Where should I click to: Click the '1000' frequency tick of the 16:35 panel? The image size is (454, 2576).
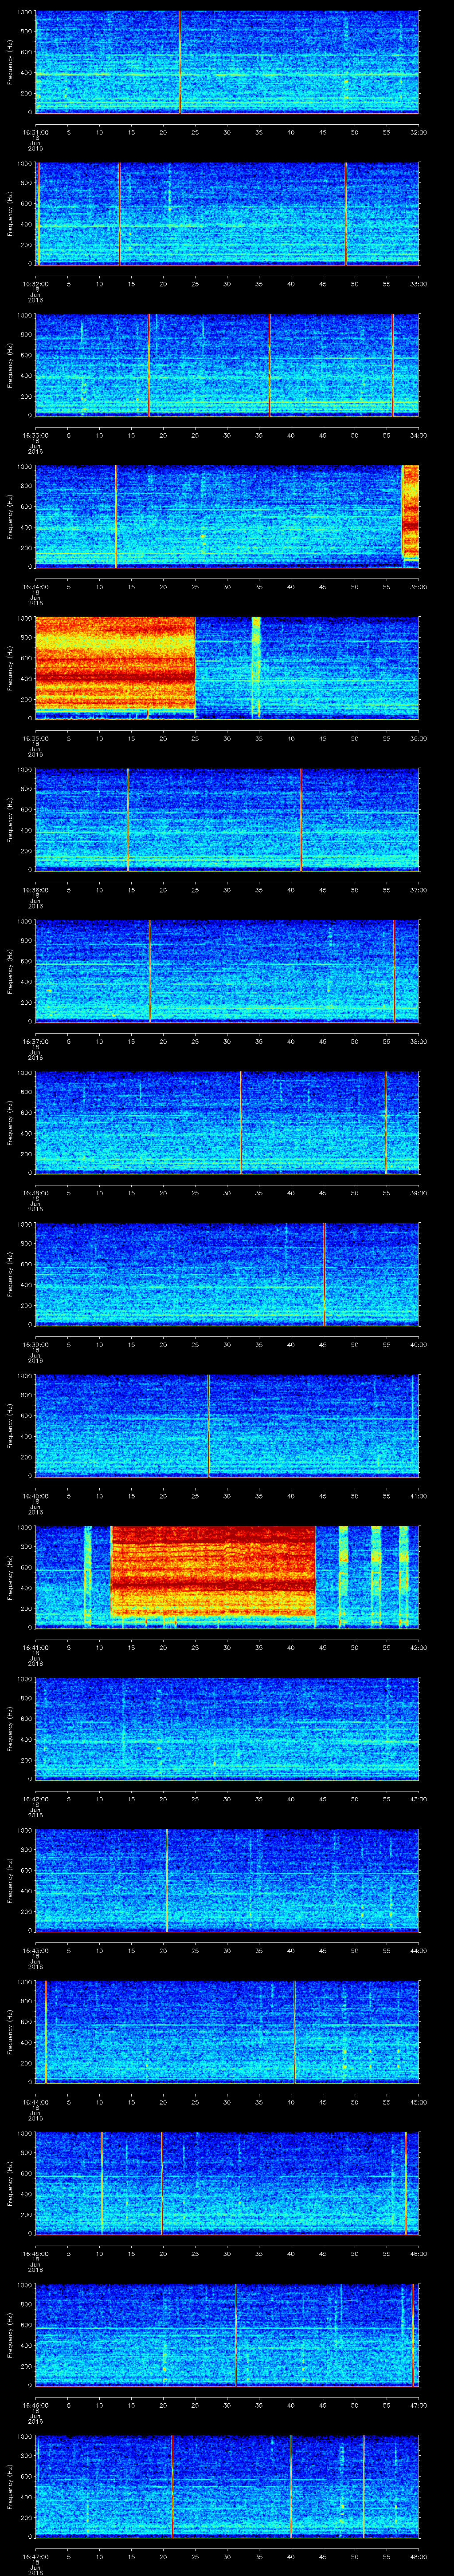coord(24,618)
